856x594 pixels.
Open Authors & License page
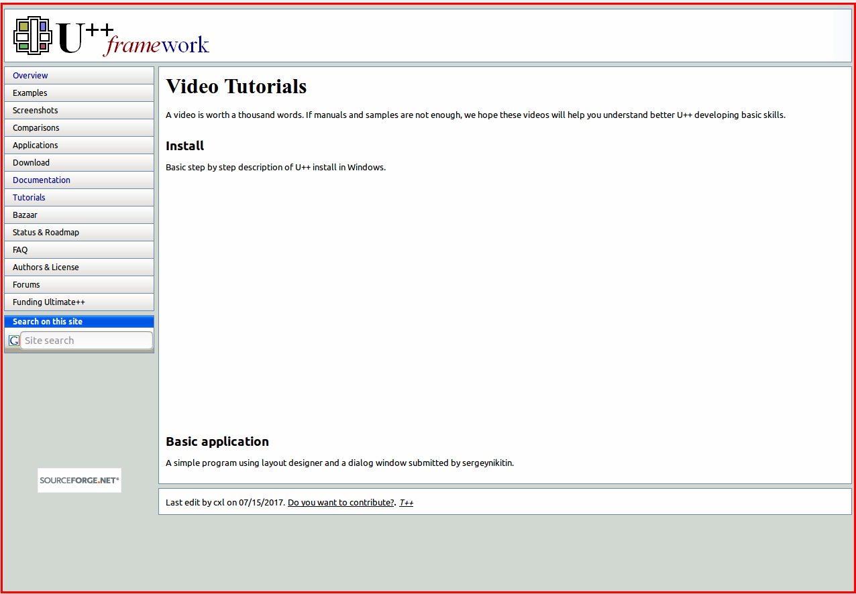[x=46, y=268]
